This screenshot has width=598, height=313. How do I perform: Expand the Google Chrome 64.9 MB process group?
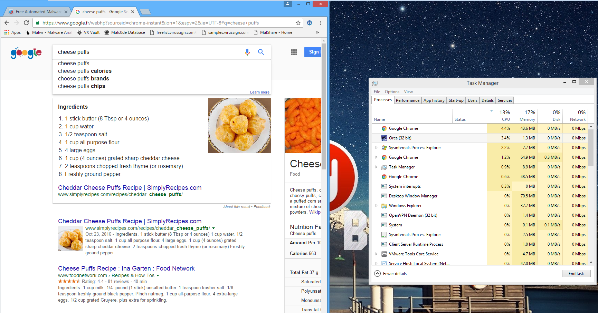pos(377,157)
